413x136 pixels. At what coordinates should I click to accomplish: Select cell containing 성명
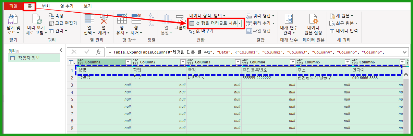(x=104, y=70)
